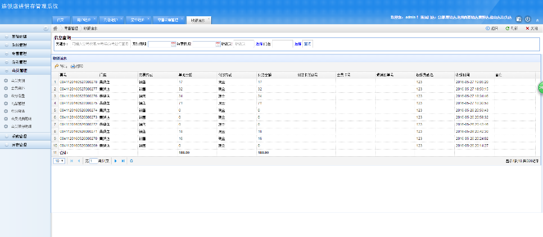The width and height of the screenshot is (543, 237).
Task: Open the calendar icon for 开始日期
Action: coord(173,44)
